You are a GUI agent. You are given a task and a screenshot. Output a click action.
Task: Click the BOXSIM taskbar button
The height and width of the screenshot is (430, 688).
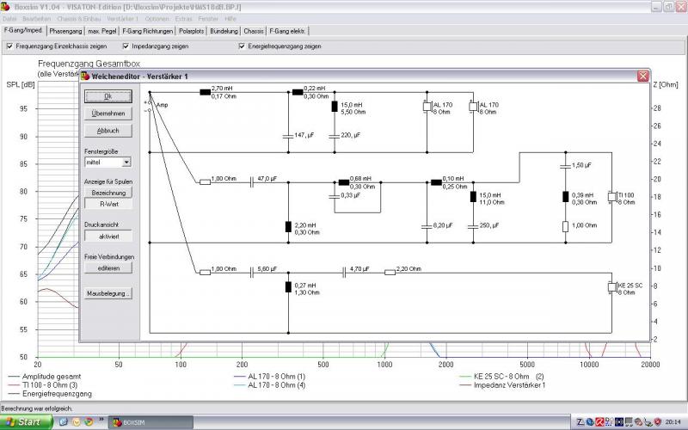[x=150, y=422]
